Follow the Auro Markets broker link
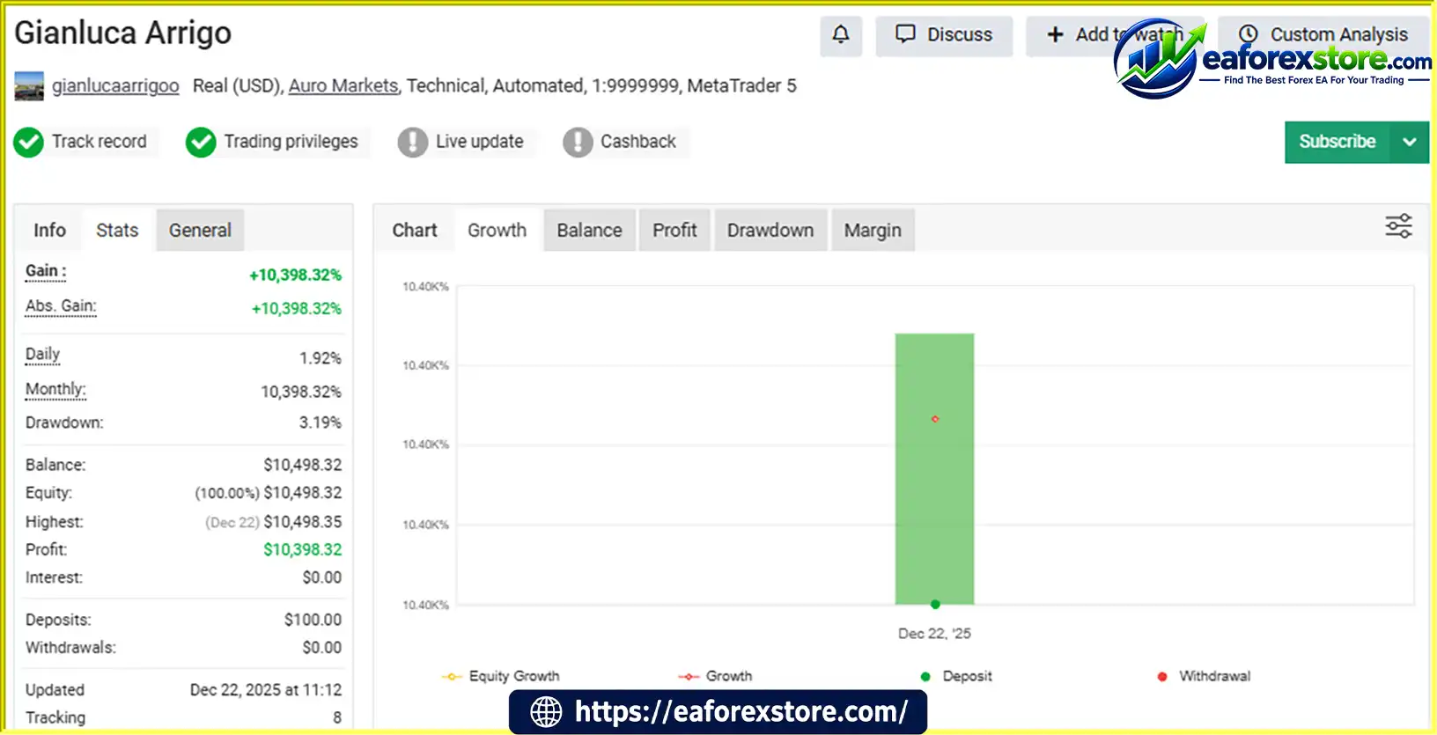The image size is (1437, 735). point(343,85)
